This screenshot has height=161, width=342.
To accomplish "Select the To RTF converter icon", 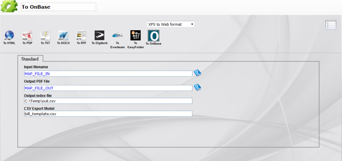I will point(81,35).
